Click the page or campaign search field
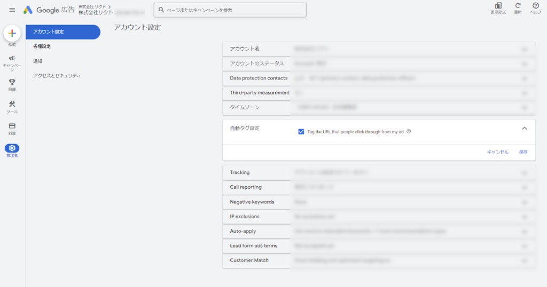Image resolution: width=547 pixels, height=287 pixels. click(230, 10)
